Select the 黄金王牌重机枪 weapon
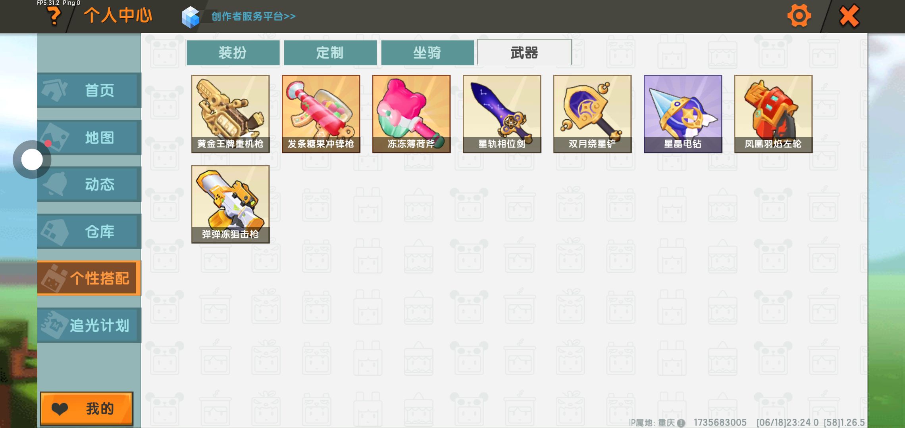Screen dimensions: 905x428 231,114
